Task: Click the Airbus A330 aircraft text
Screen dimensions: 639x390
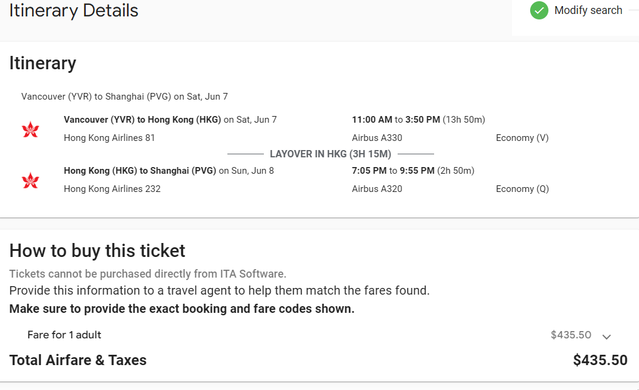Action: [377, 138]
